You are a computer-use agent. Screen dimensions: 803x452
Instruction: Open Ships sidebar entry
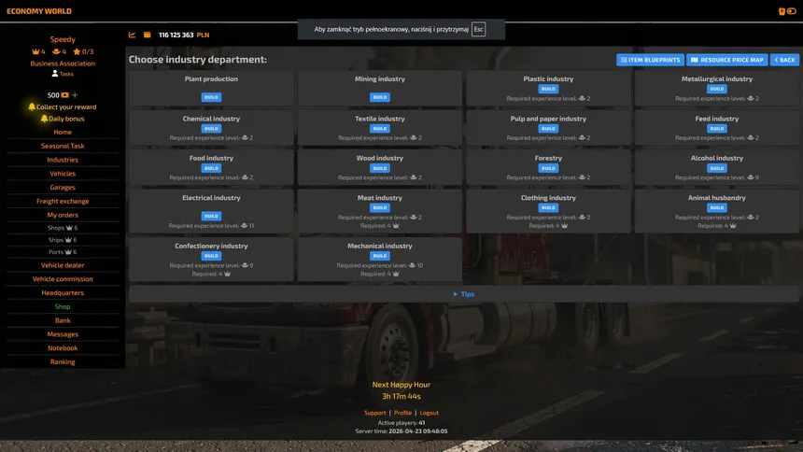pyautogui.click(x=63, y=240)
